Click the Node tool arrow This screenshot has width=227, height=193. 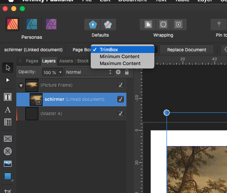(x=8, y=80)
